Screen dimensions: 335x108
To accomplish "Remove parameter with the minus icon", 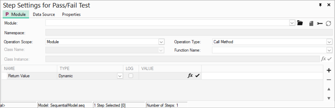I will click(329, 80).
